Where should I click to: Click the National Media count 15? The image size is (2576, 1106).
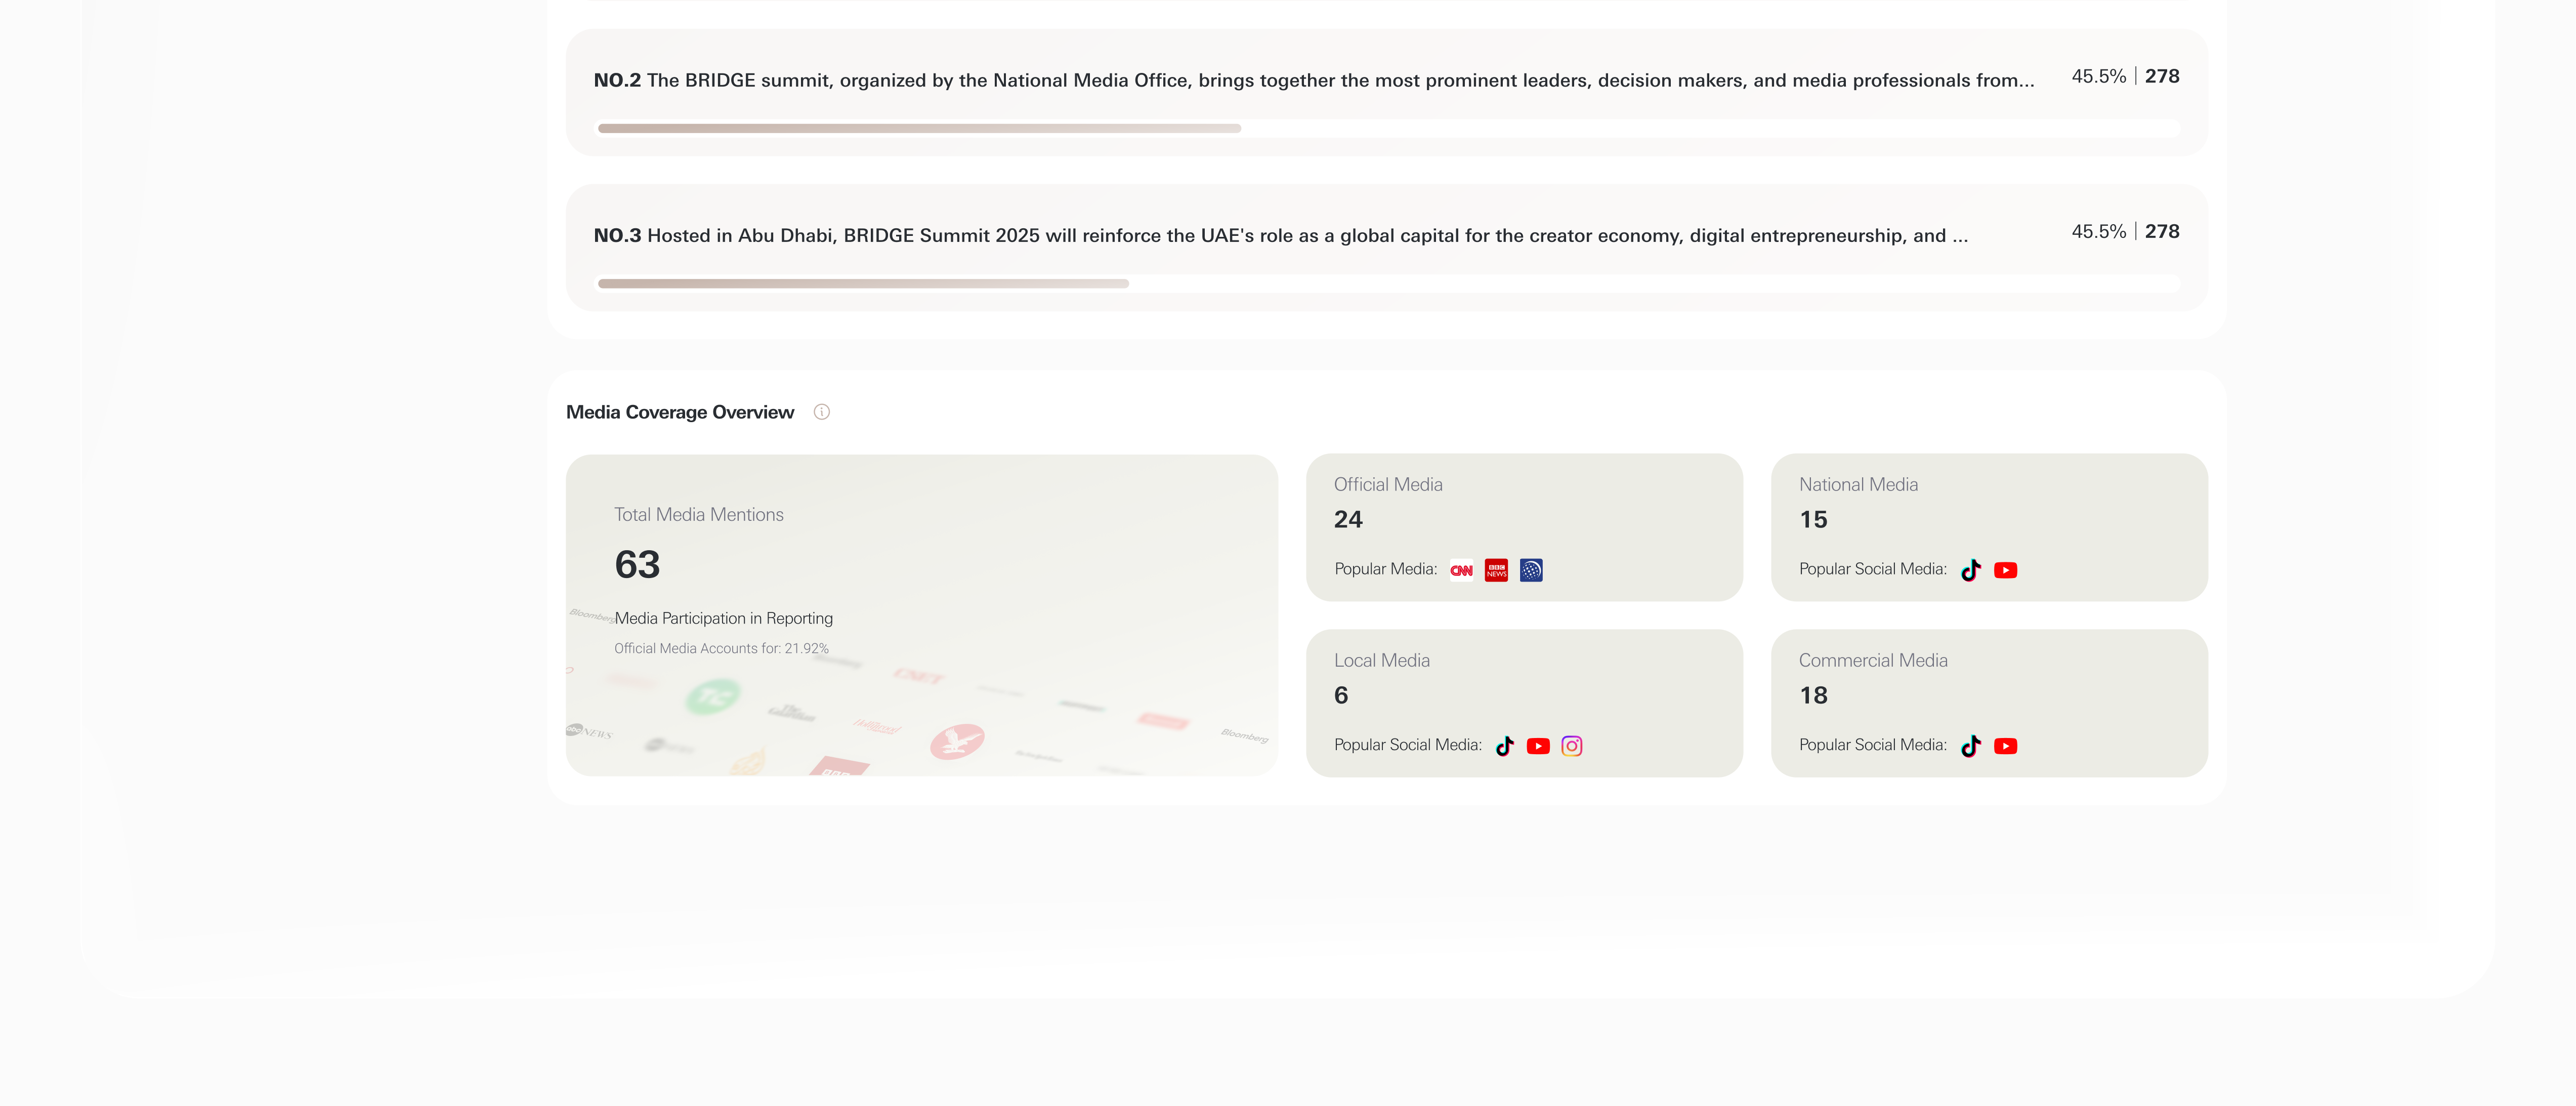click(1813, 519)
